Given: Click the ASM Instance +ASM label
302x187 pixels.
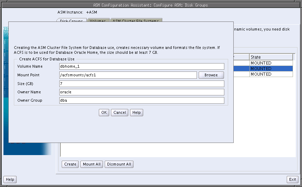Looking at the screenshot, I should [x=77, y=12].
